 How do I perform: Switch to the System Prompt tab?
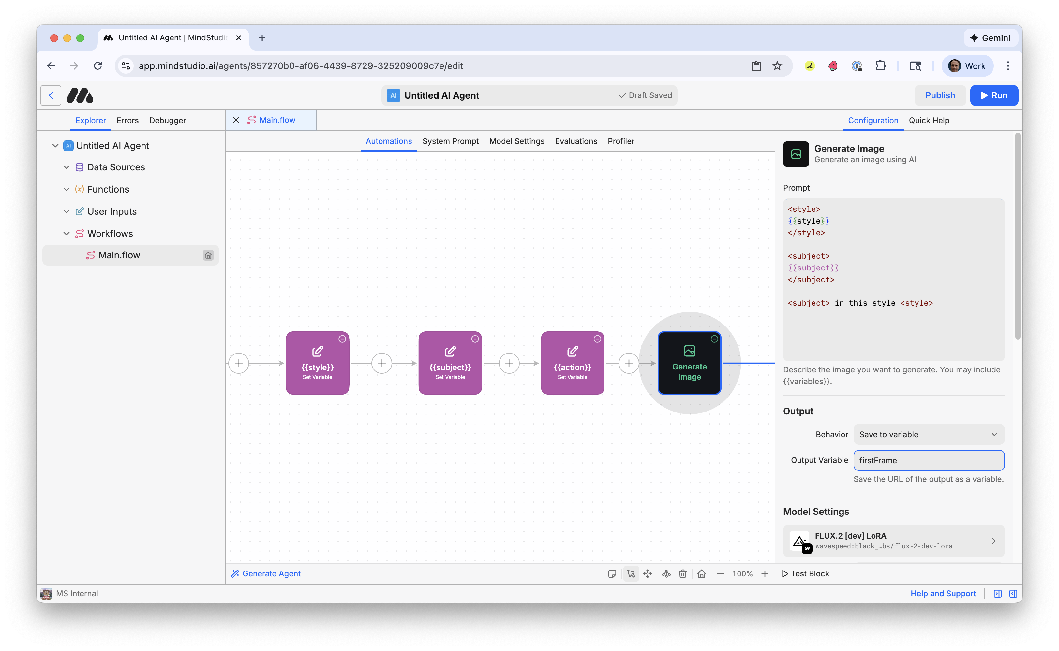(x=451, y=141)
